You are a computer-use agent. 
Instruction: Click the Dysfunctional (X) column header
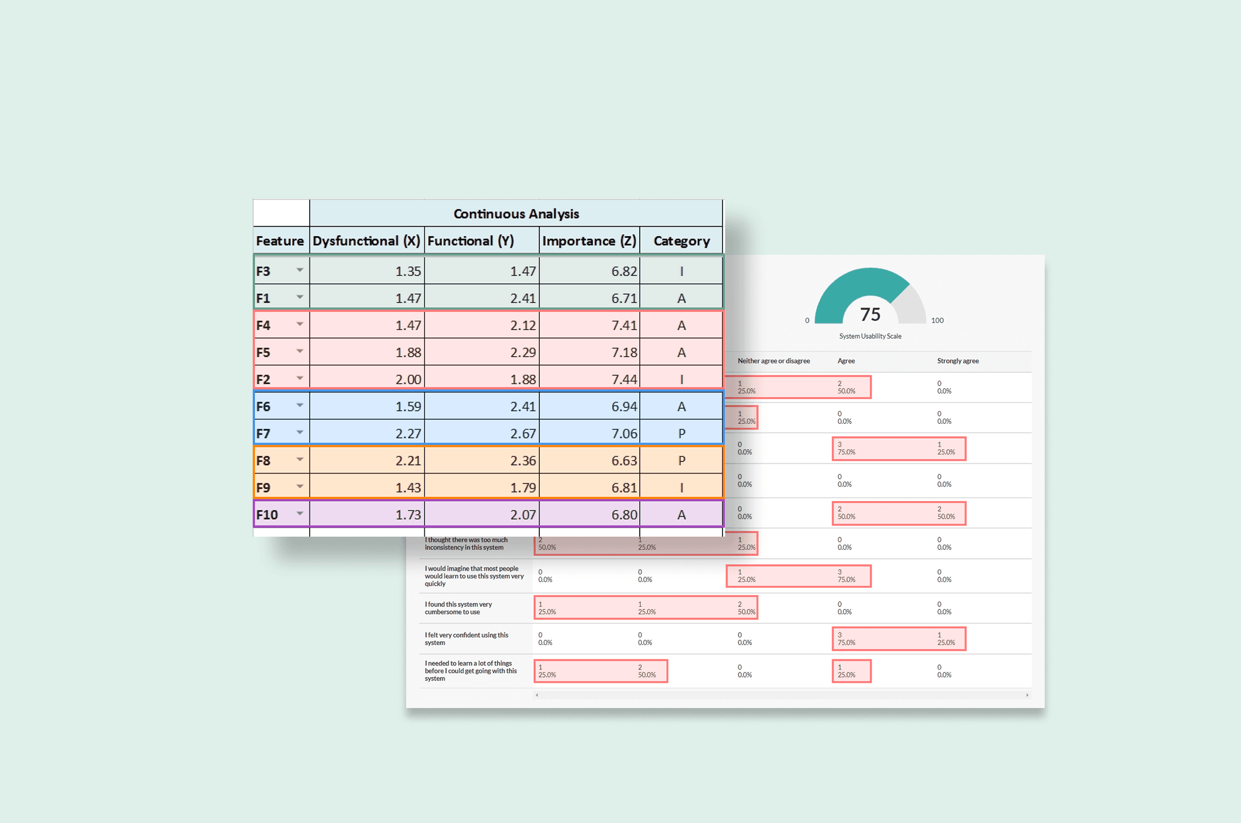[367, 241]
